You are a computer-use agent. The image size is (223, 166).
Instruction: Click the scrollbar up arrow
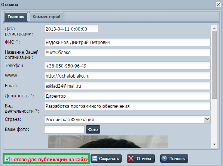(x=214, y=28)
